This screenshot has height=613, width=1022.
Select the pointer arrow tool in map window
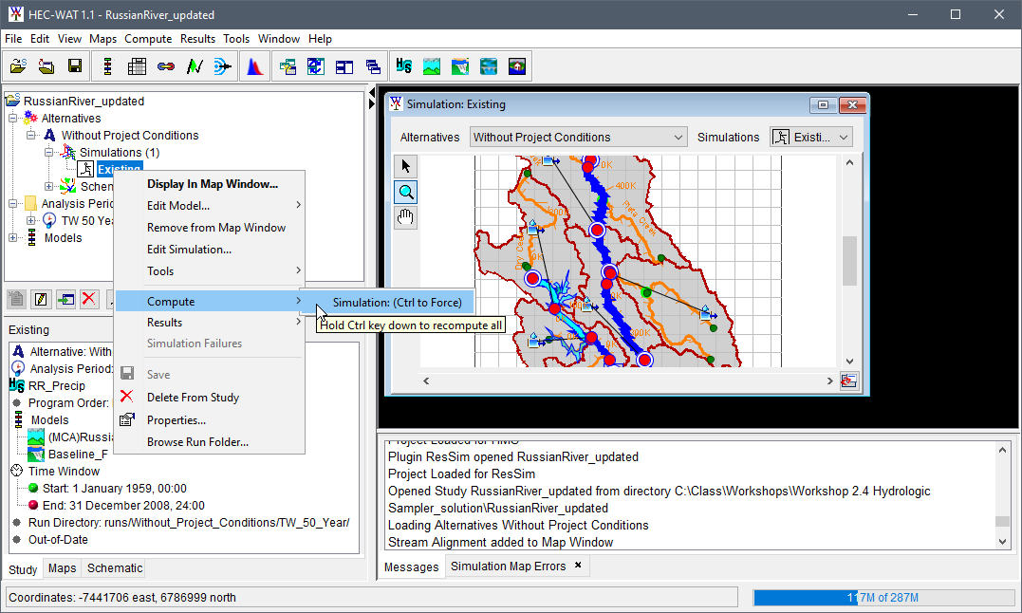(405, 166)
